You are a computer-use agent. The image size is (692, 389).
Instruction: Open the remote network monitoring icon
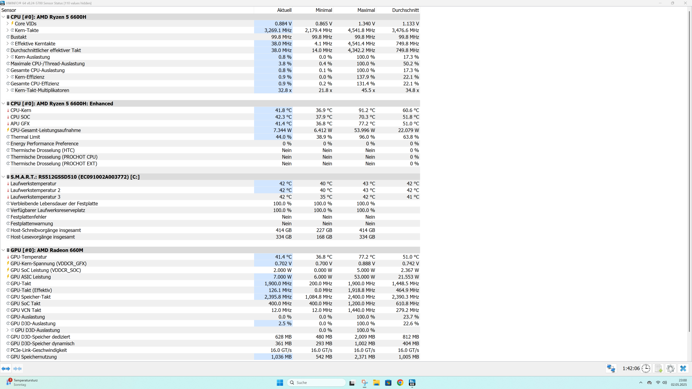coord(611,368)
